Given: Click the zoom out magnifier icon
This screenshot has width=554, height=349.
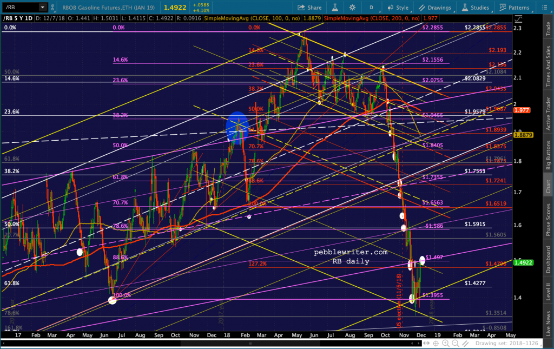Looking at the screenshot, I should [456, 343].
